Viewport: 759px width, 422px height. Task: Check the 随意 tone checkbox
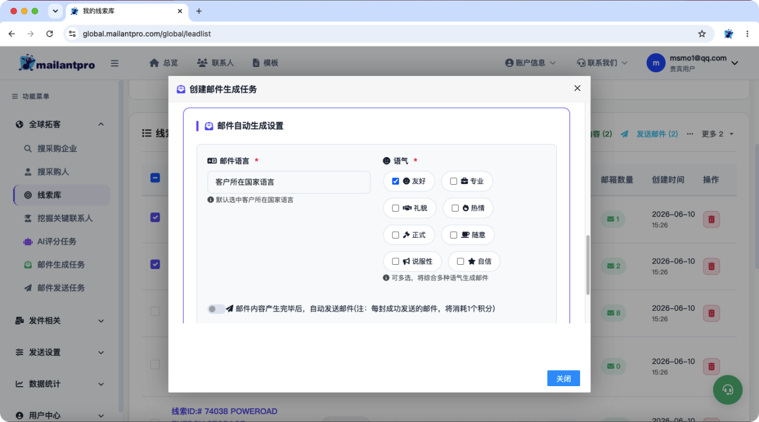(453, 235)
